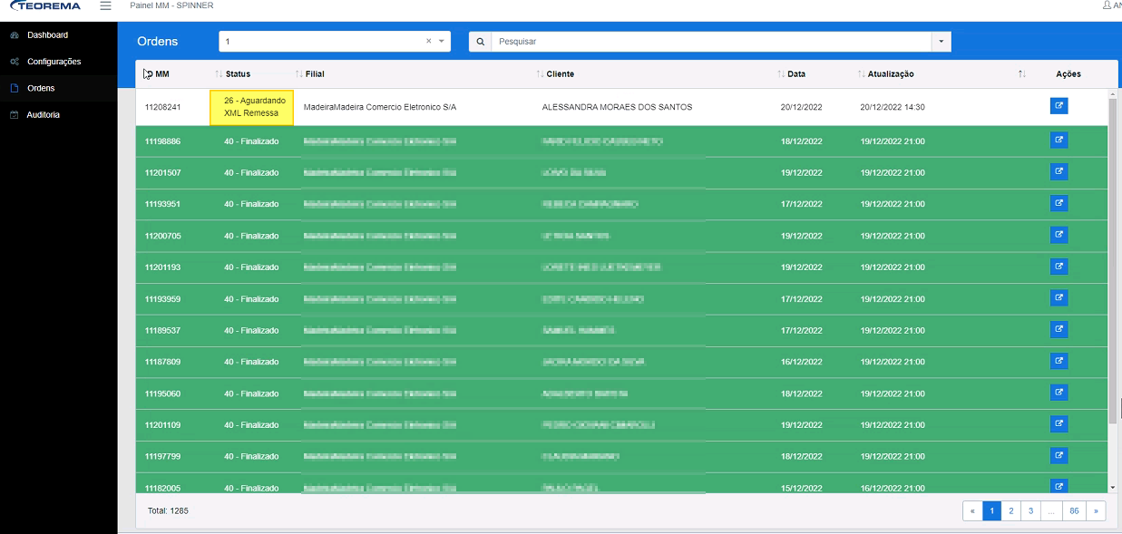Click the user account icon at top right
This screenshot has width=1122, height=534.
point(1107,5)
